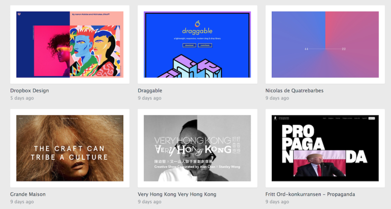Open the Nicolas de Quatrebarbes gradient thumbnail
The image size is (391, 209).
point(325,44)
